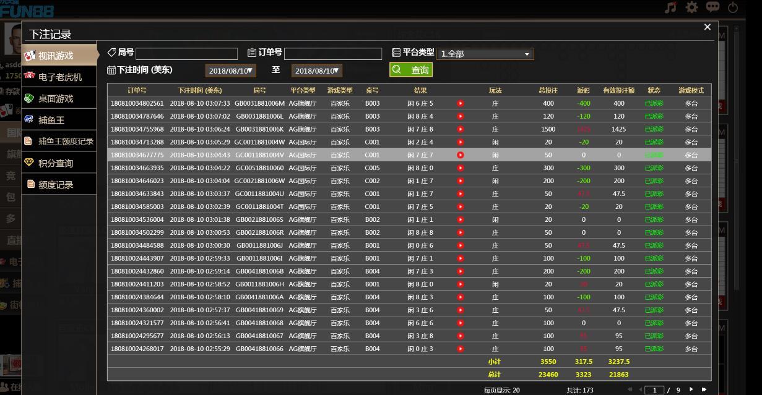762x395 pixels.
Task: Close the 下注记录 dialog
Action: click(x=708, y=27)
